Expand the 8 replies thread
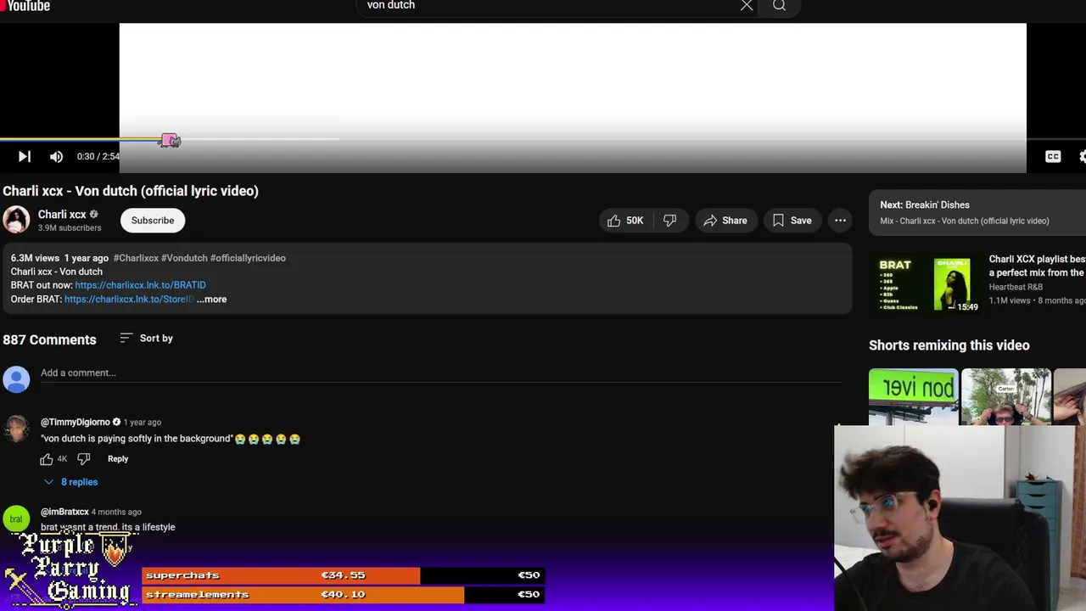 pos(71,482)
